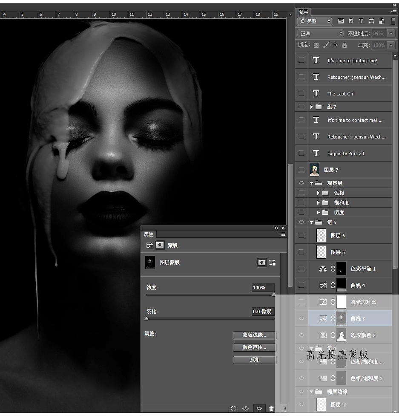Click the add vector mask icon

[x=272, y=263]
